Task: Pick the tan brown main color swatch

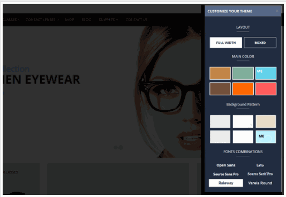Action: [x=220, y=73]
